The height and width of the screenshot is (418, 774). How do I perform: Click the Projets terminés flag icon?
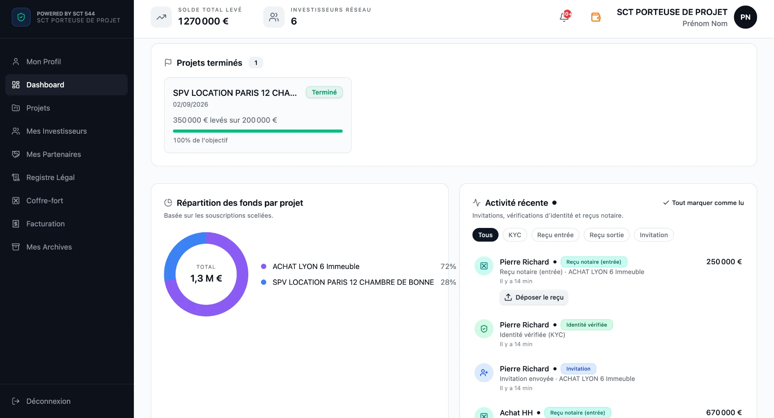pos(168,63)
